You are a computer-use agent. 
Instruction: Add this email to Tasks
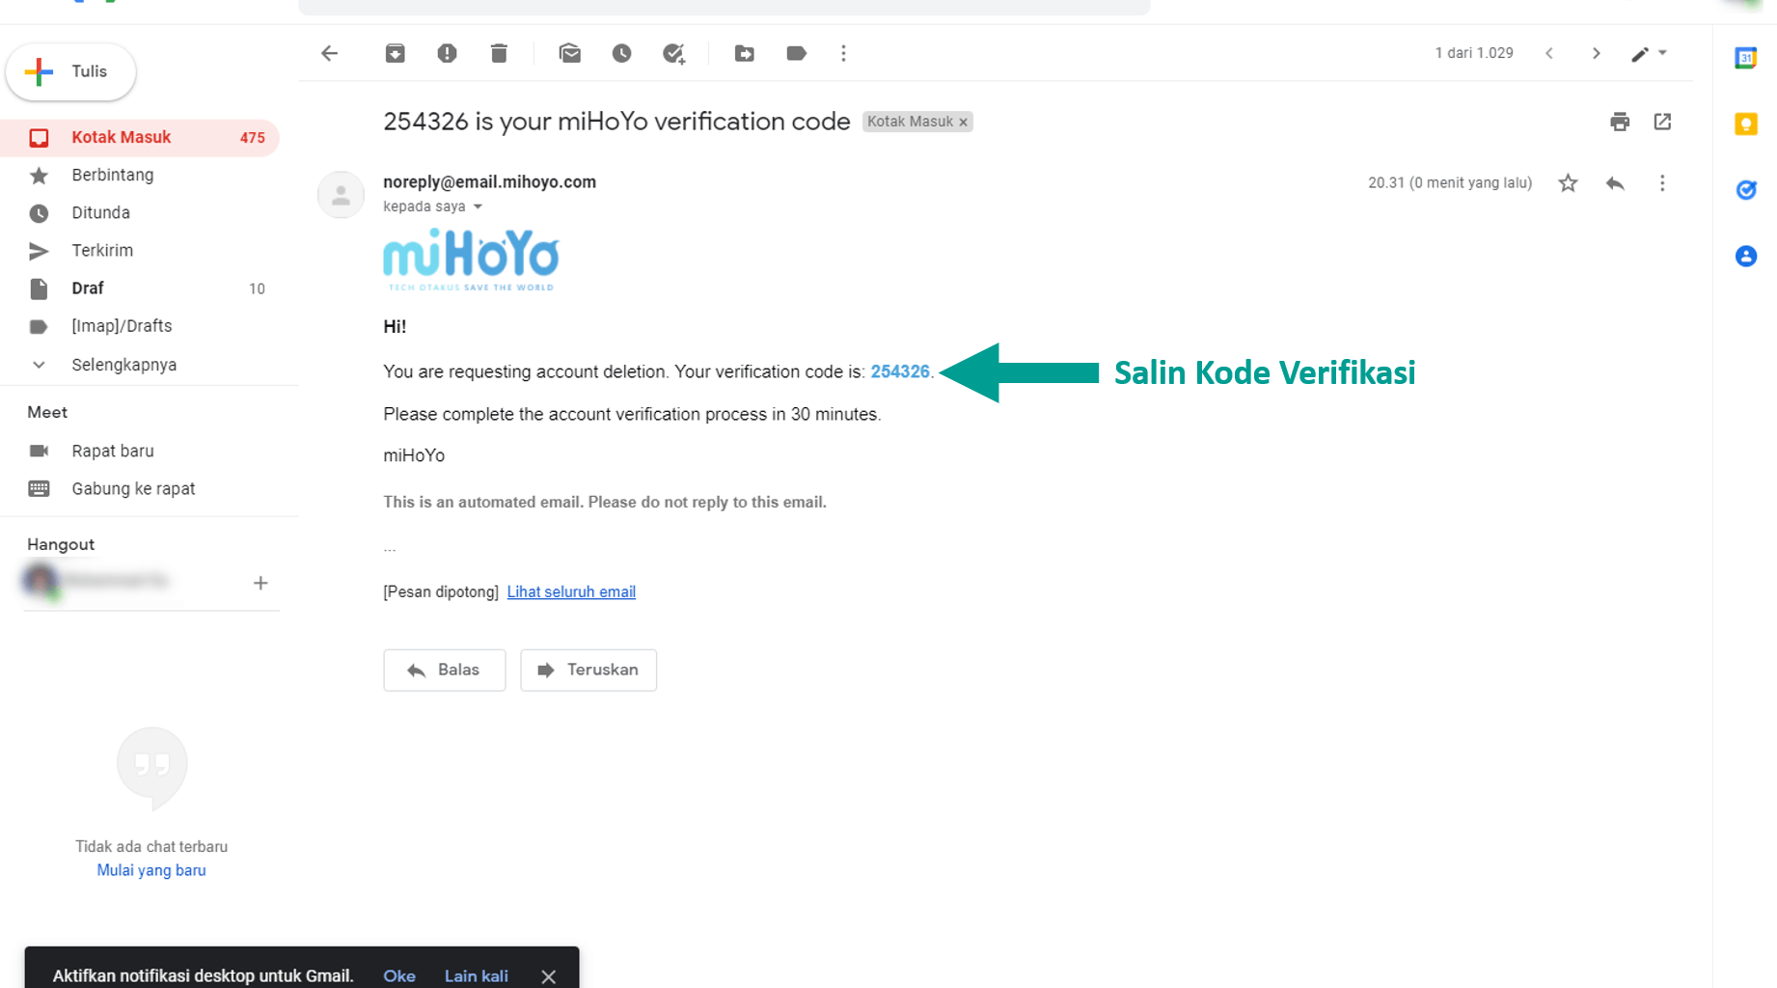673,53
